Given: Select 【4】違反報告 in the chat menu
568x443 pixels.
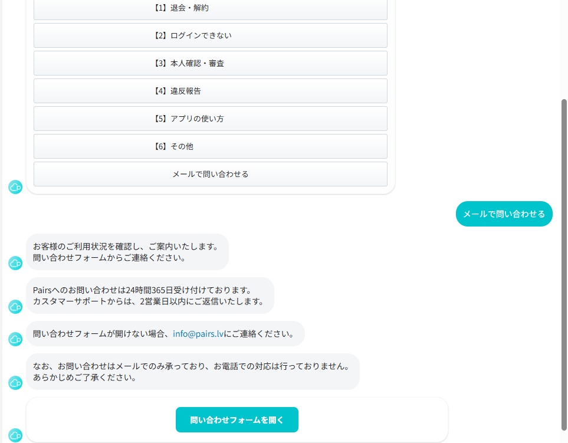Looking at the screenshot, I should click(x=210, y=91).
